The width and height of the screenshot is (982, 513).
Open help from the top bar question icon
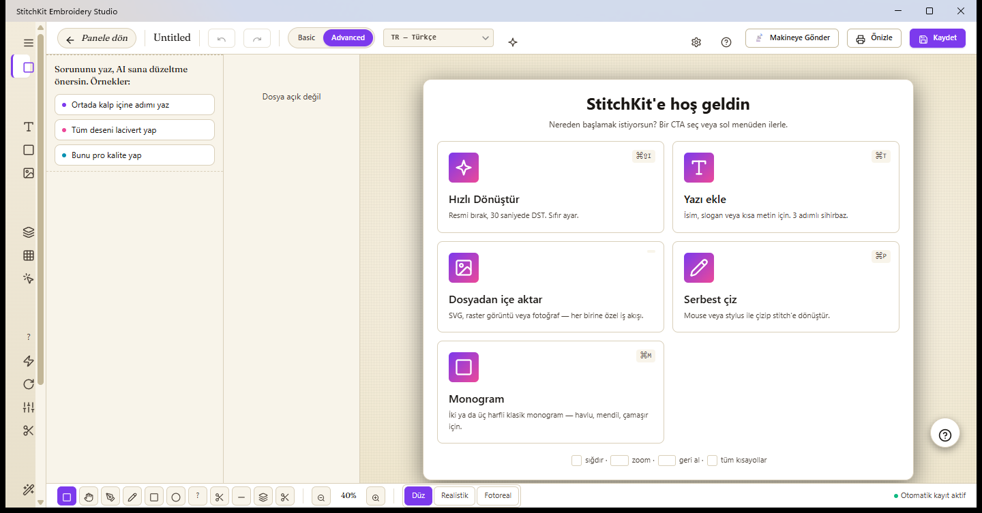click(726, 42)
